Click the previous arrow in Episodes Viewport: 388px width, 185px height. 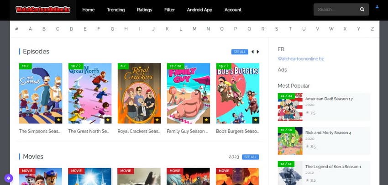(252, 52)
